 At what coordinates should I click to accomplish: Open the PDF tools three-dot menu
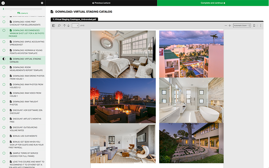261,25
